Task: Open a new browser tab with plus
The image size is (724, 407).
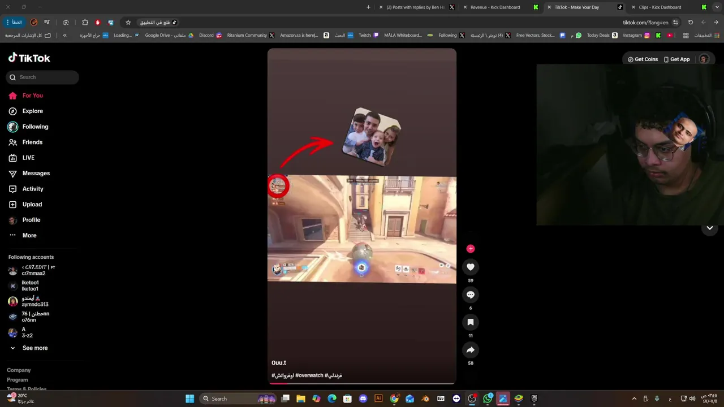Action: (368, 7)
